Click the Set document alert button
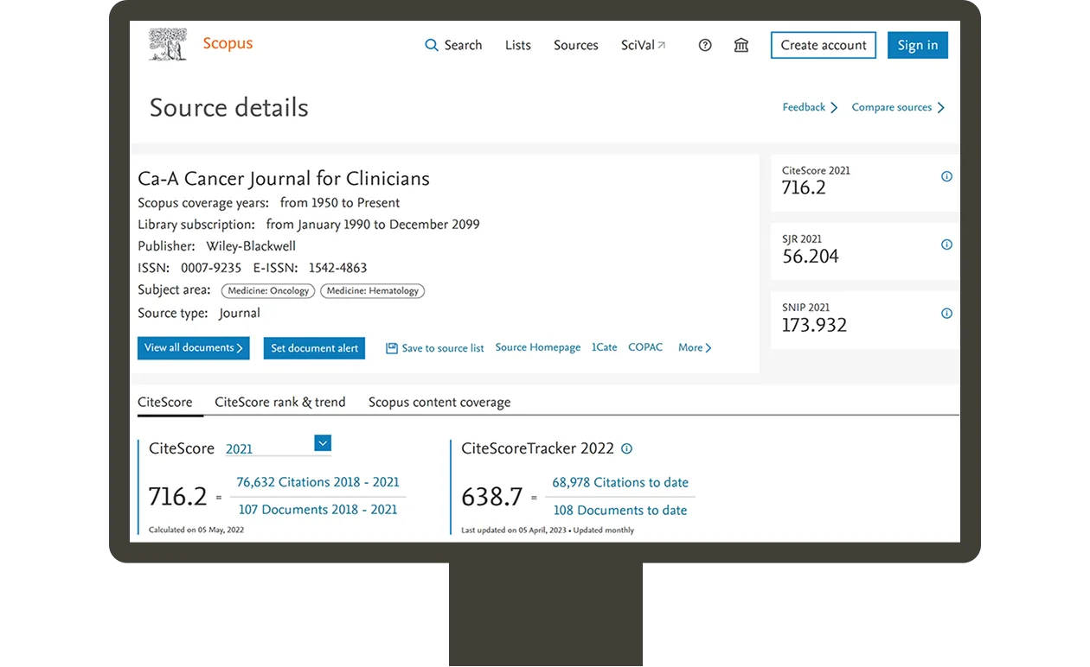This screenshot has height=667, width=1090. 314,347
